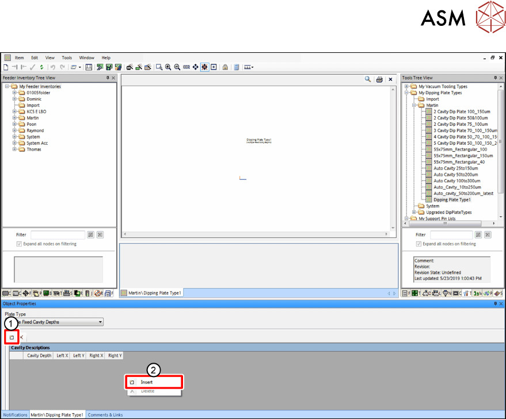
Task: Select the System Acc folder
Action: tap(37, 143)
